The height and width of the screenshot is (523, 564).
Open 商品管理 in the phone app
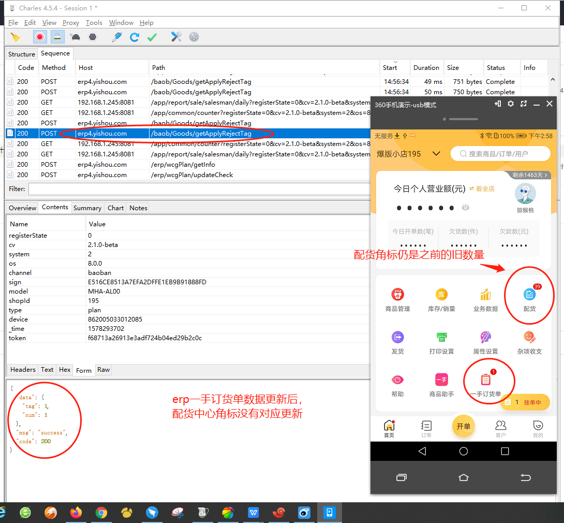click(397, 299)
